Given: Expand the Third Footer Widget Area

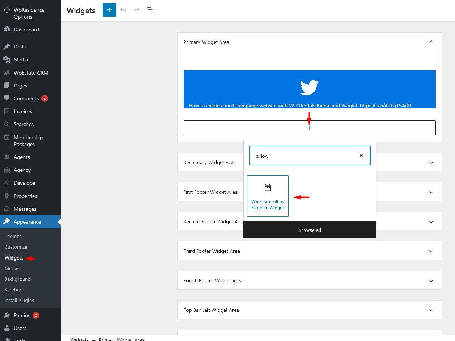Looking at the screenshot, I should (431, 251).
